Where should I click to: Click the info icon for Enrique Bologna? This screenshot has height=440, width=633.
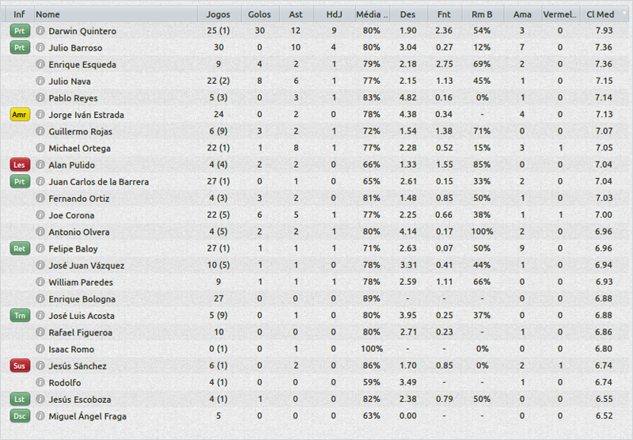tap(40, 299)
